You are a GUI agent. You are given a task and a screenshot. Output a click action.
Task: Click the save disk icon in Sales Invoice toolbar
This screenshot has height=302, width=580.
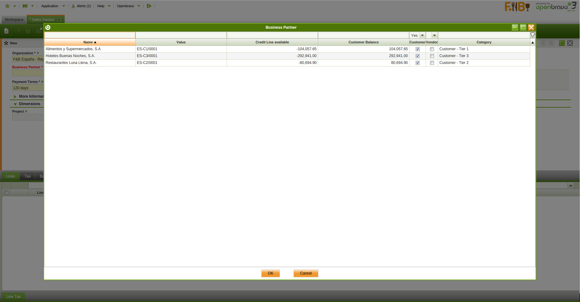(x=28, y=31)
